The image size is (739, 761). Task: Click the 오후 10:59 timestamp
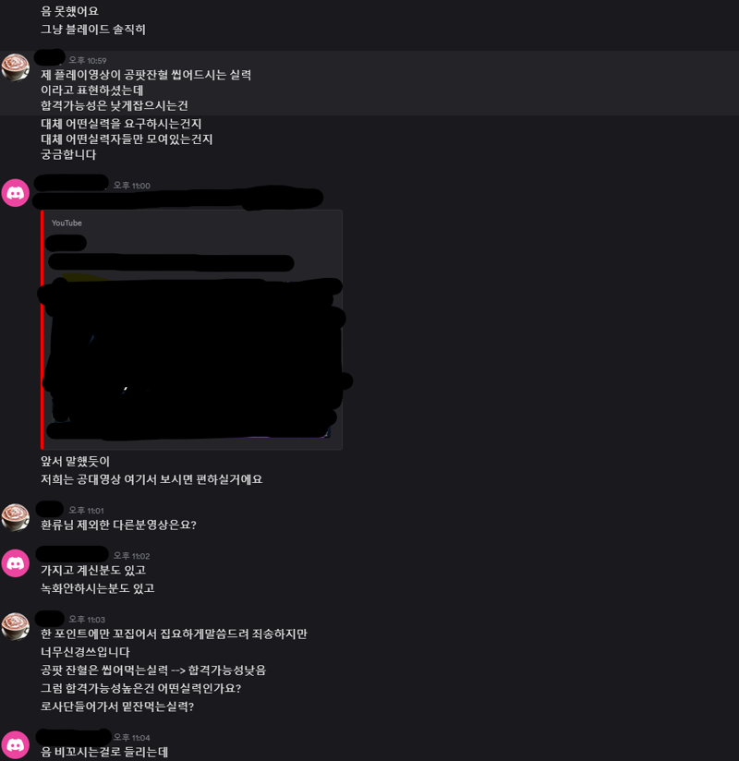[x=88, y=60]
